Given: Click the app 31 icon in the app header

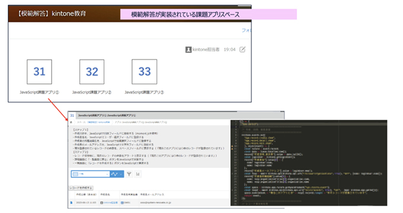Looking at the screenshot, I should [72, 115].
